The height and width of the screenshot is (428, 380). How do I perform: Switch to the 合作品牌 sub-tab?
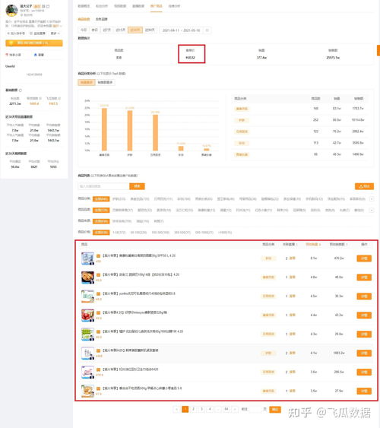click(101, 19)
